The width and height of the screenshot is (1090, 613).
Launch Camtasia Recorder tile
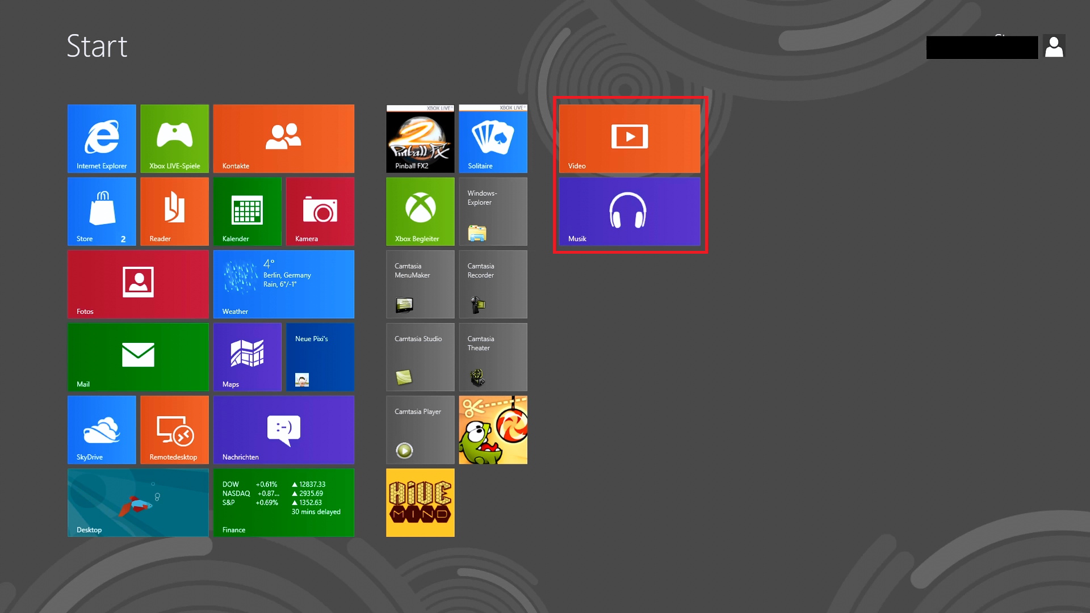pyautogui.click(x=493, y=284)
